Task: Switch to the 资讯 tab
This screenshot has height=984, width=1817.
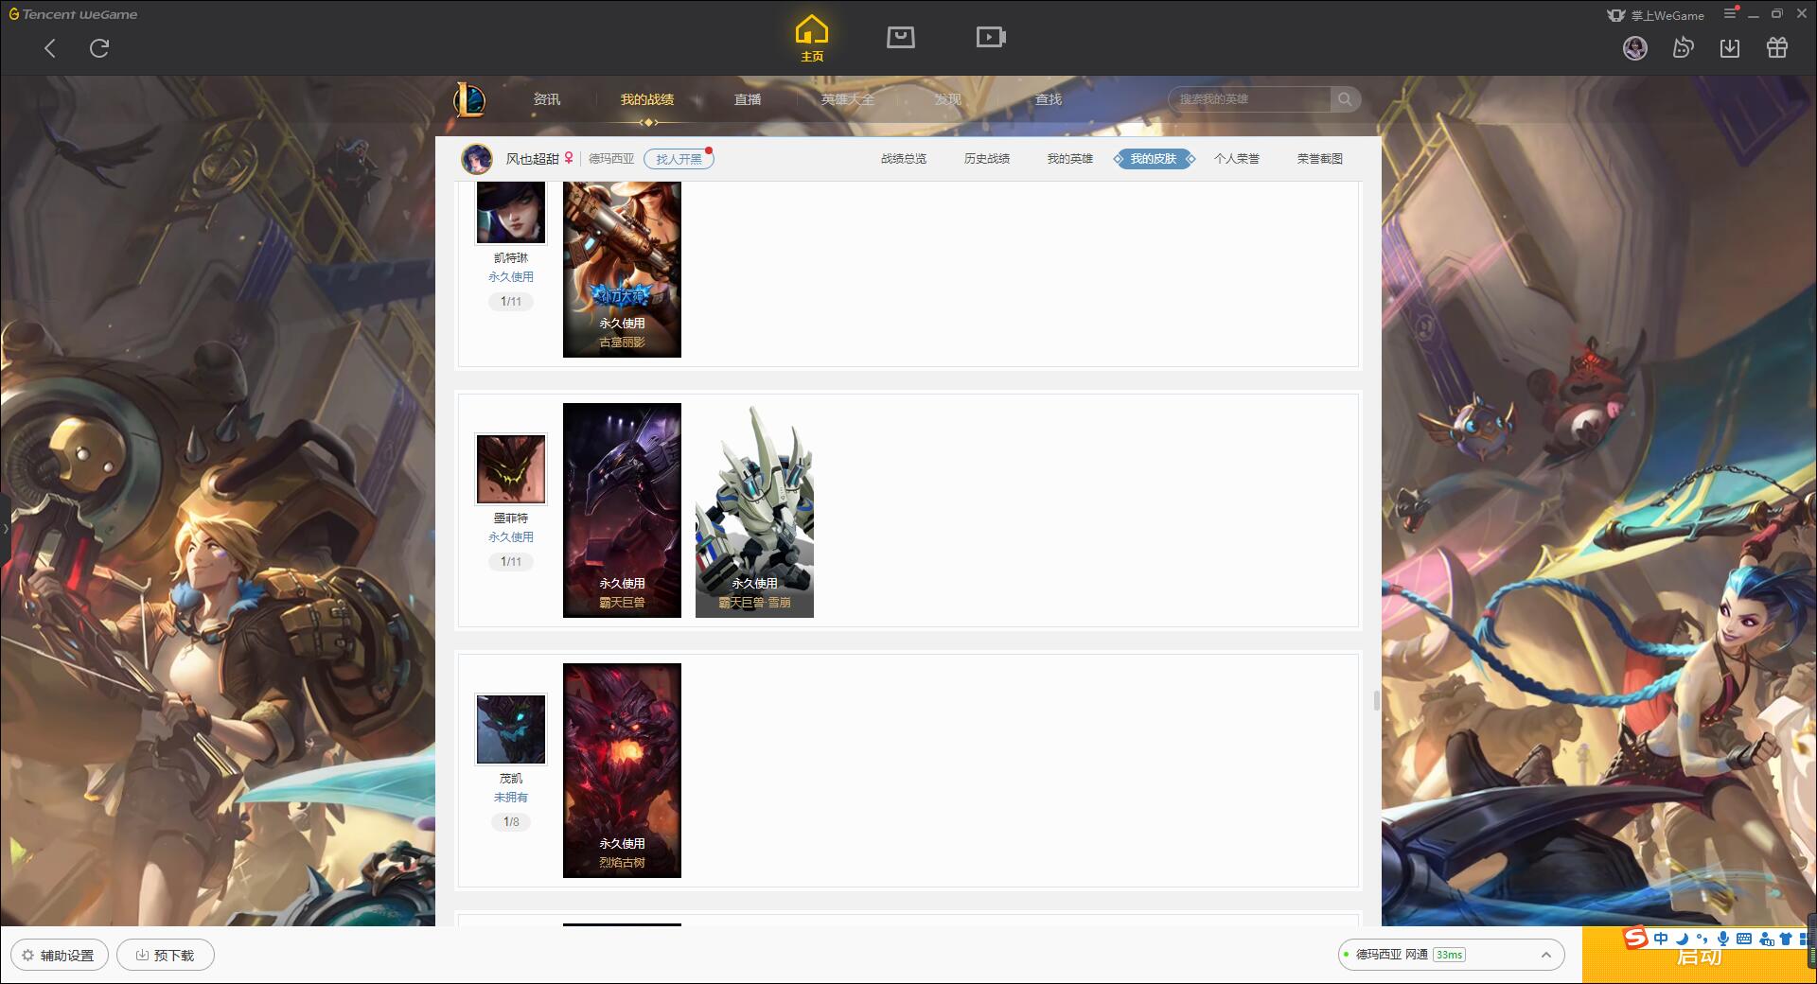Action: (x=546, y=99)
